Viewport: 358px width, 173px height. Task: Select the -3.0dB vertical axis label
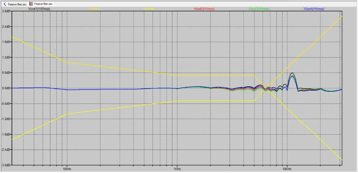(6, 165)
